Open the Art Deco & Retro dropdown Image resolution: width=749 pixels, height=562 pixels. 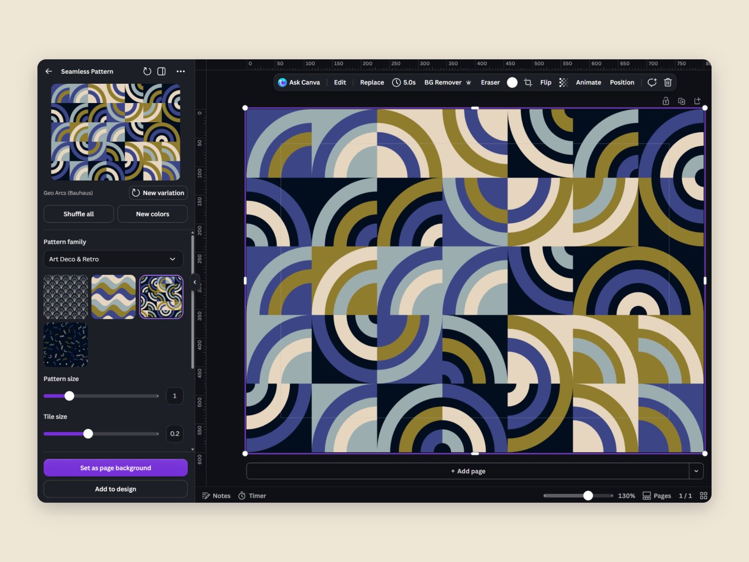tap(113, 259)
